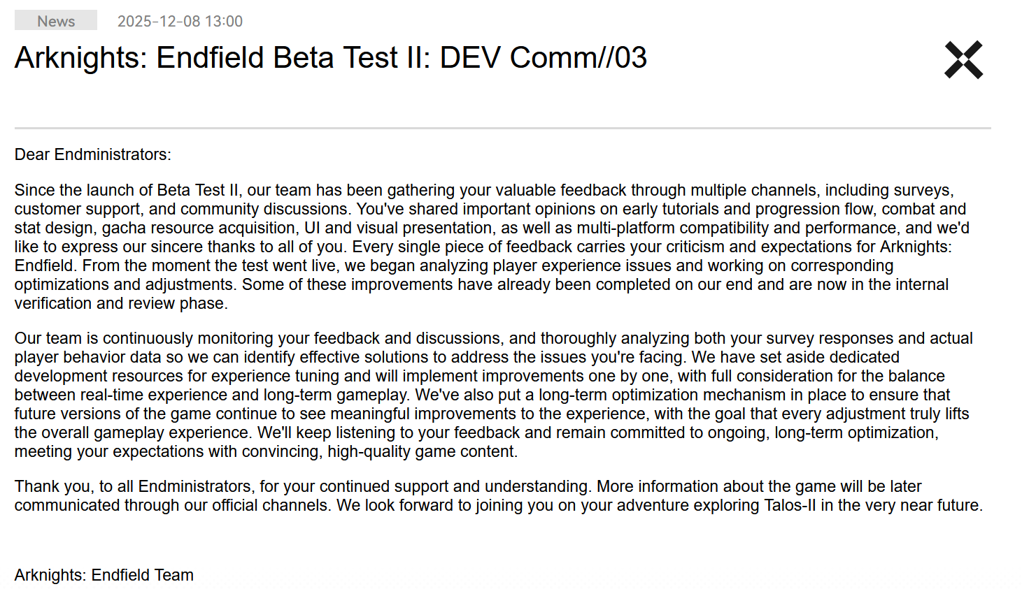Click the gray News category tag

point(56,21)
